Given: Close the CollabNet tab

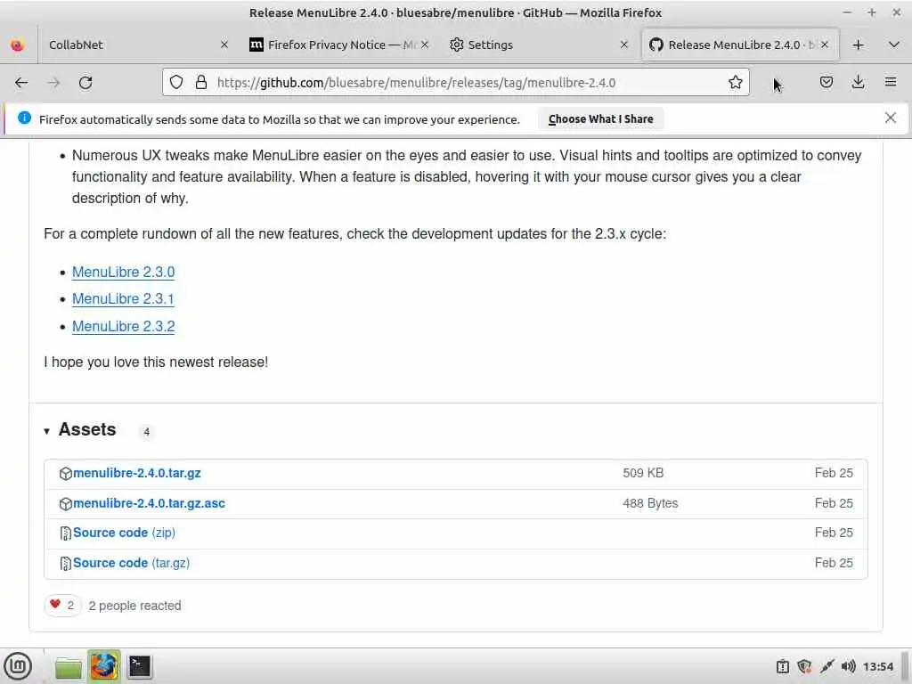Looking at the screenshot, I should point(224,45).
